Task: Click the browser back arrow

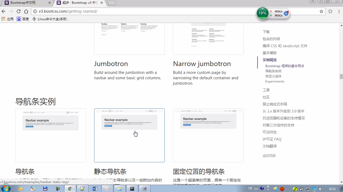Action: (4, 11)
